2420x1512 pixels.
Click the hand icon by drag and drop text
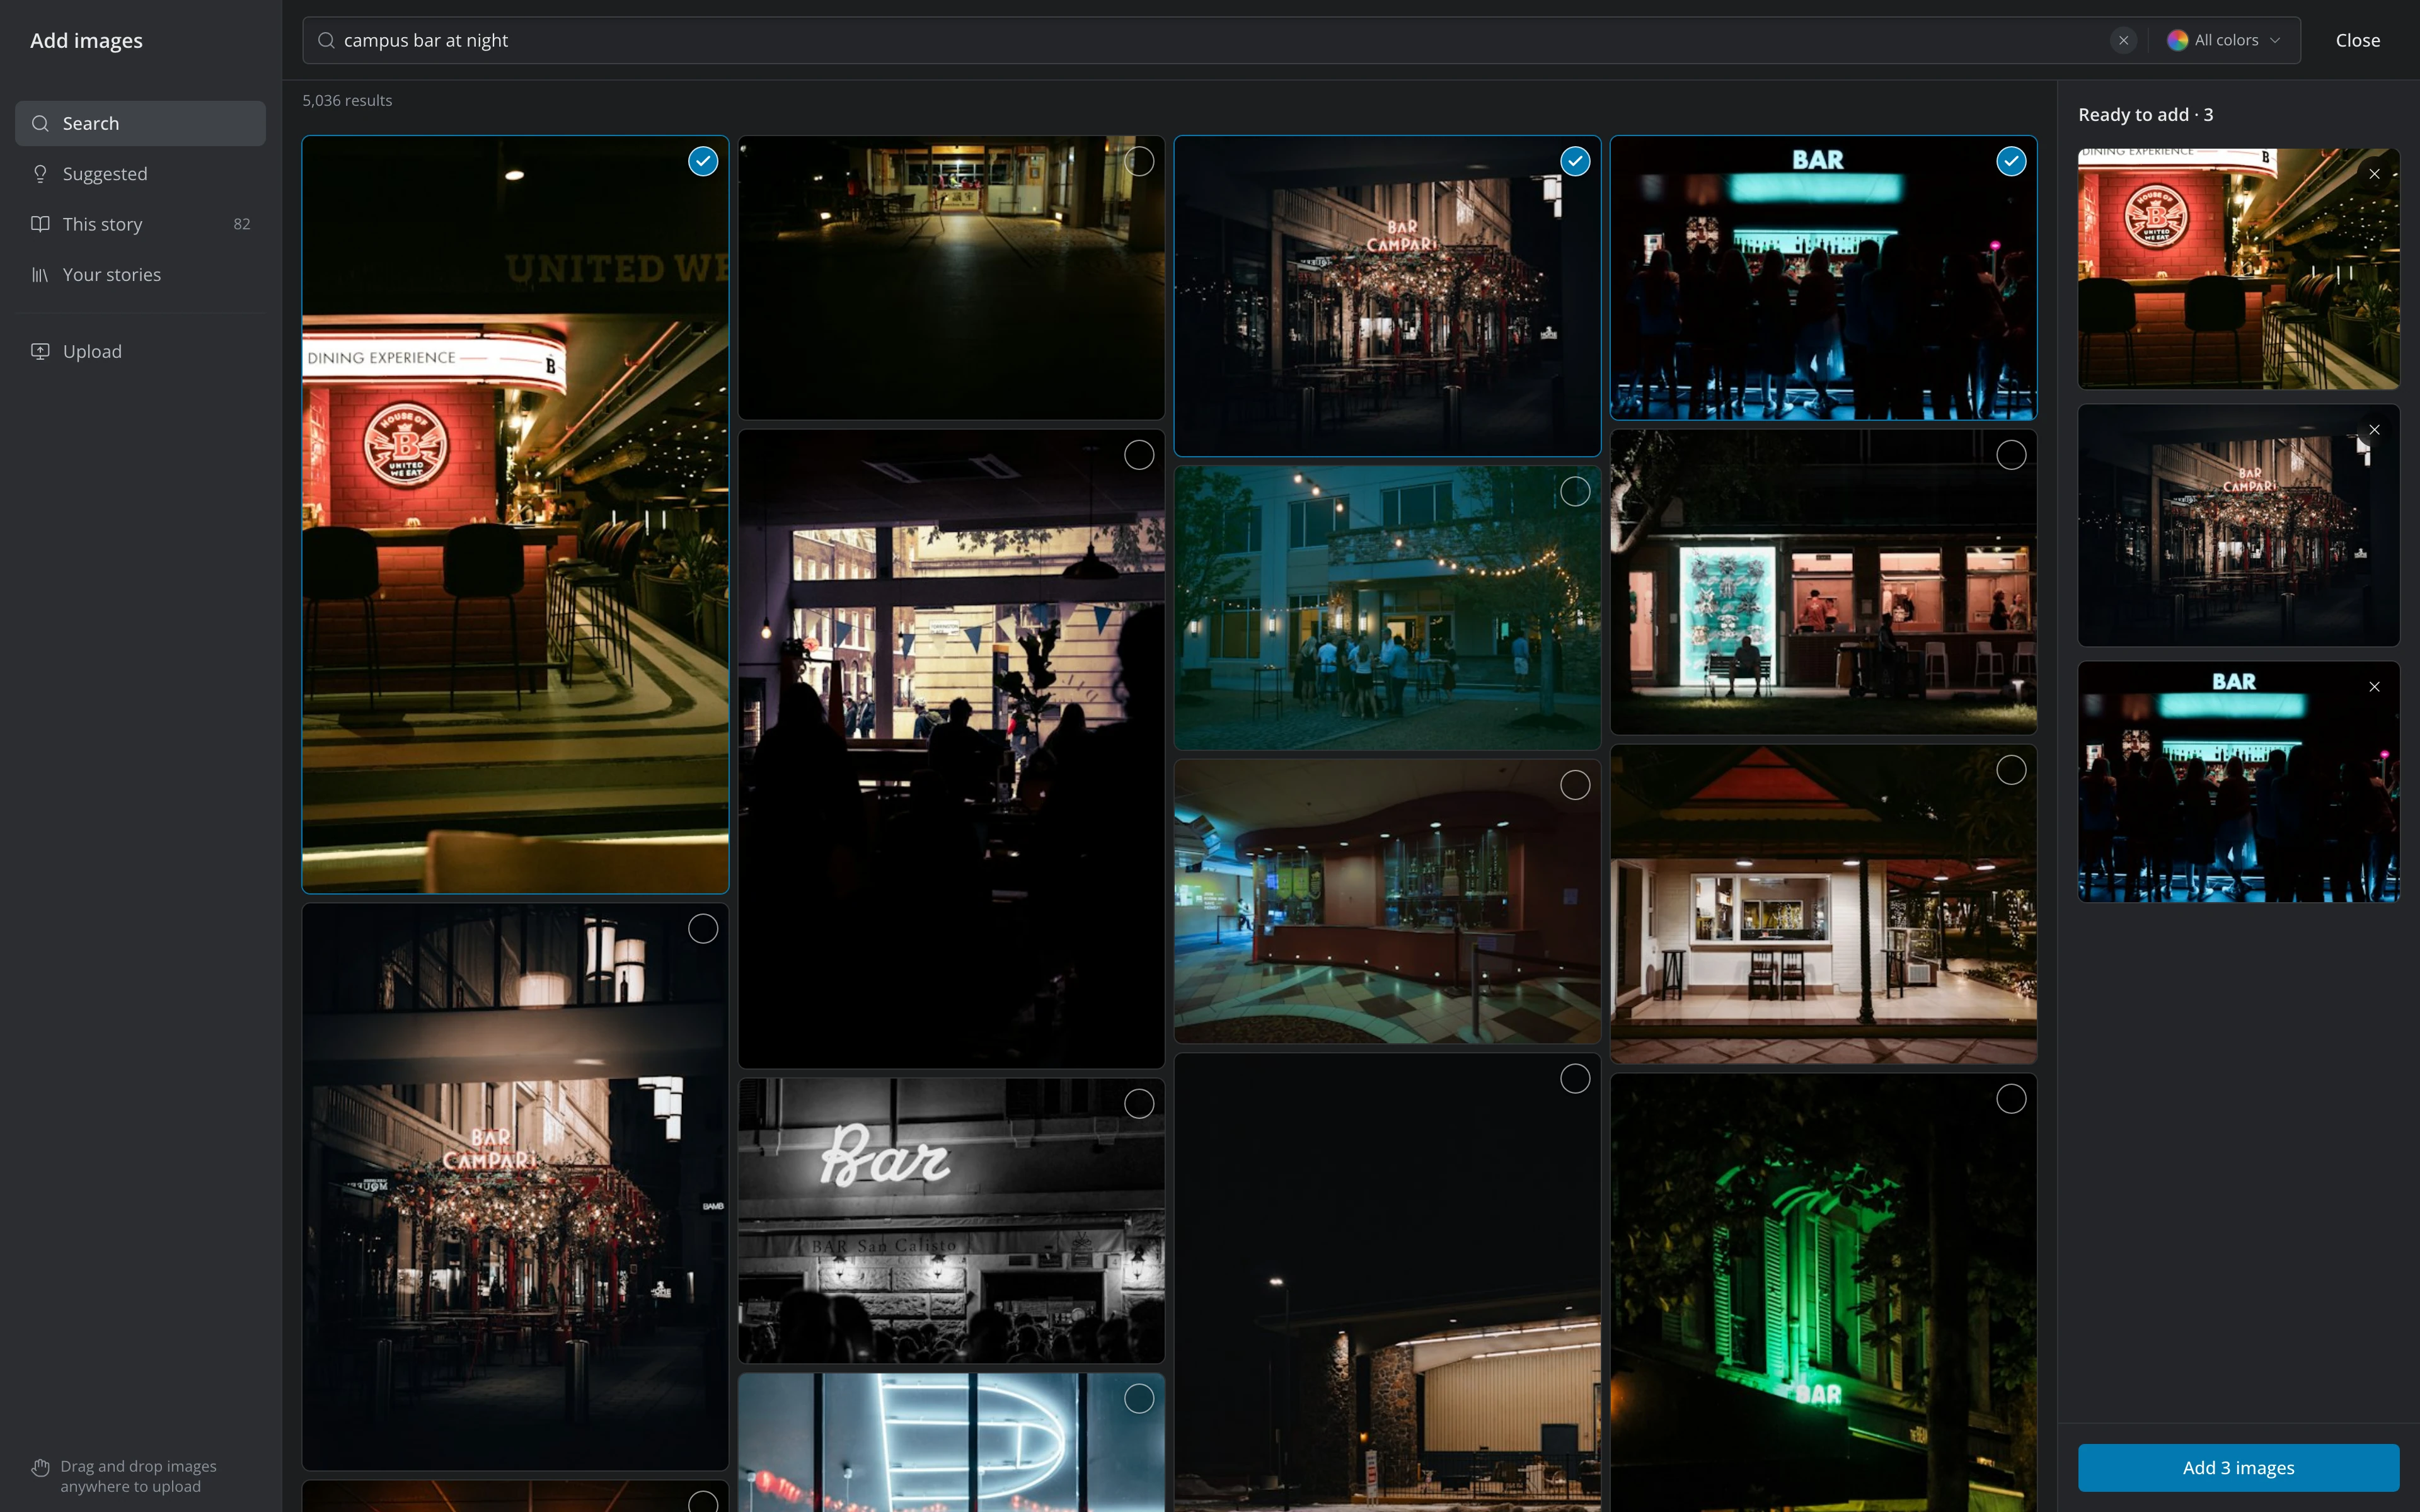(x=40, y=1467)
